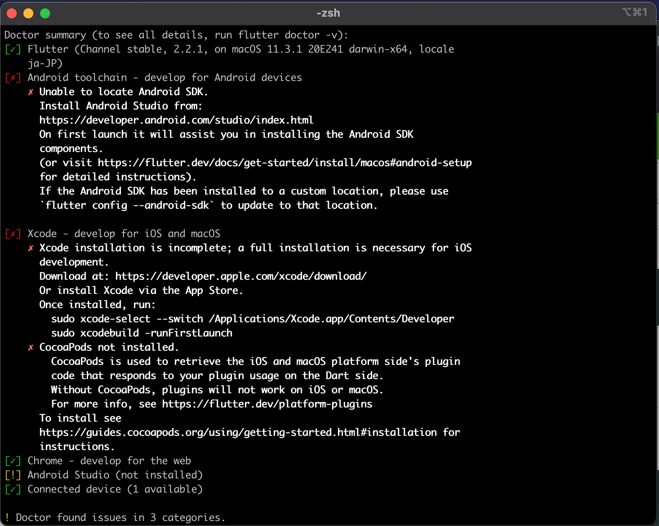The width and height of the screenshot is (659, 526).
Task: Click the red X beside Xcode installation is incomplete
Action: [x=30, y=248]
